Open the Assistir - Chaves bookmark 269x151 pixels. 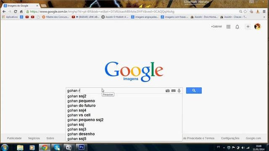[234, 17]
